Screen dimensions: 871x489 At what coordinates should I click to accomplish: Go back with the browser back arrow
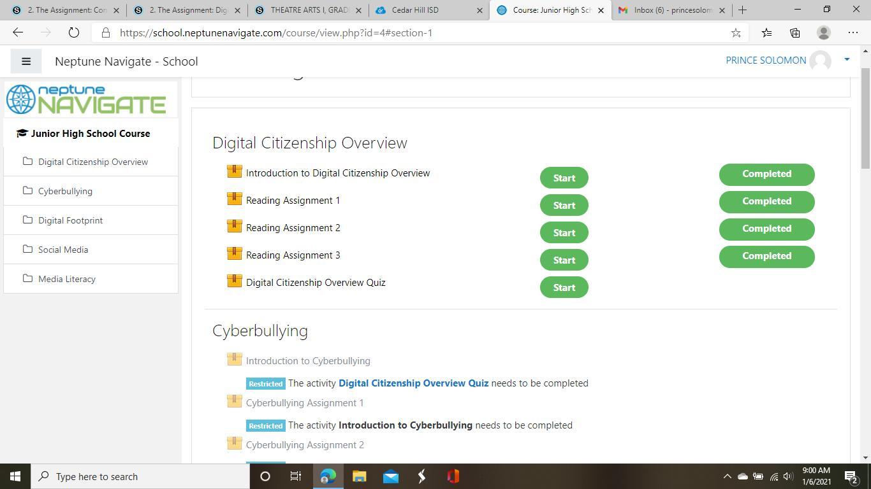point(18,32)
